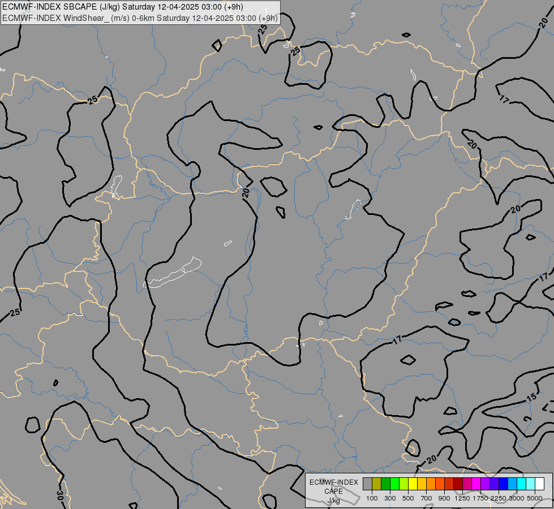Select the dark green legend swatch
This screenshot has height=509, width=554.
(x=385, y=484)
